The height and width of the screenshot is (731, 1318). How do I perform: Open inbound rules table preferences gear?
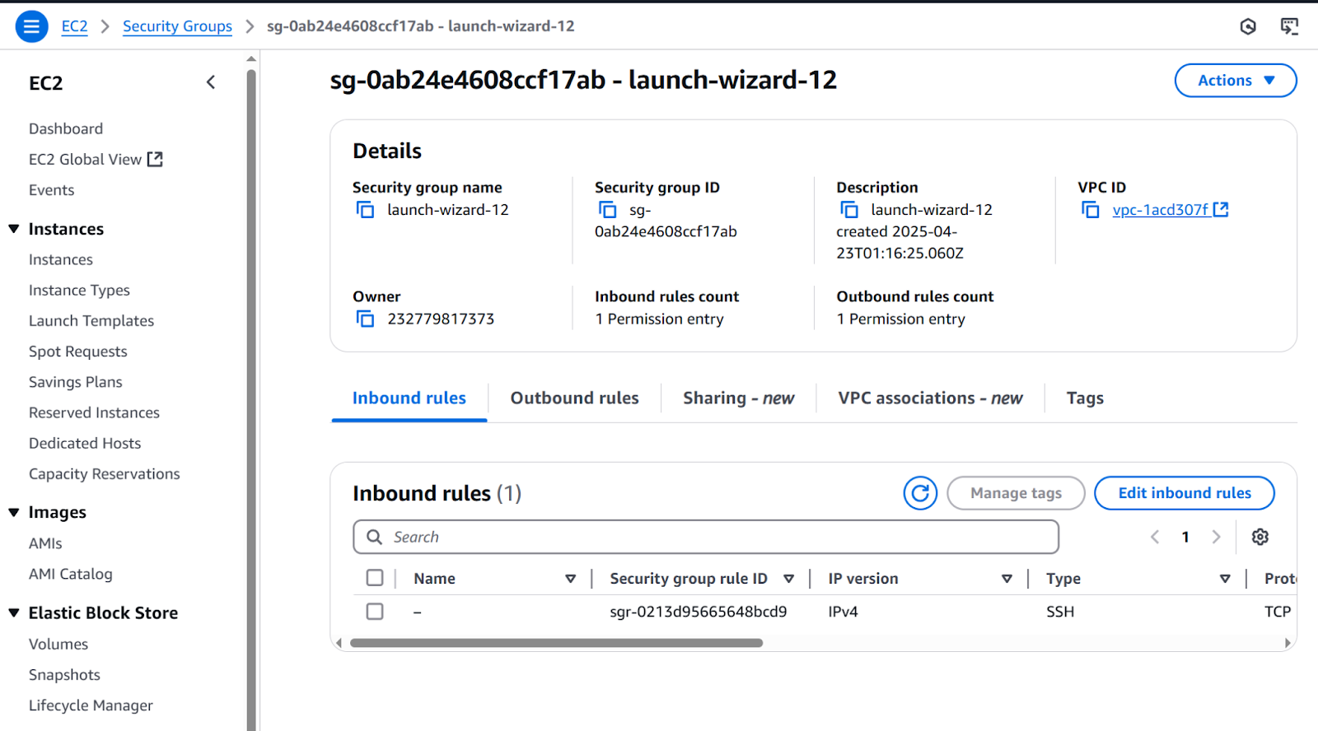tap(1260, 537)
